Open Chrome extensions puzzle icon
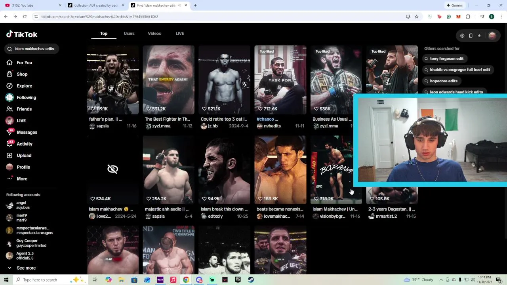Image resolution: width=507 pixels, height=285 pixels. (468, 17)
